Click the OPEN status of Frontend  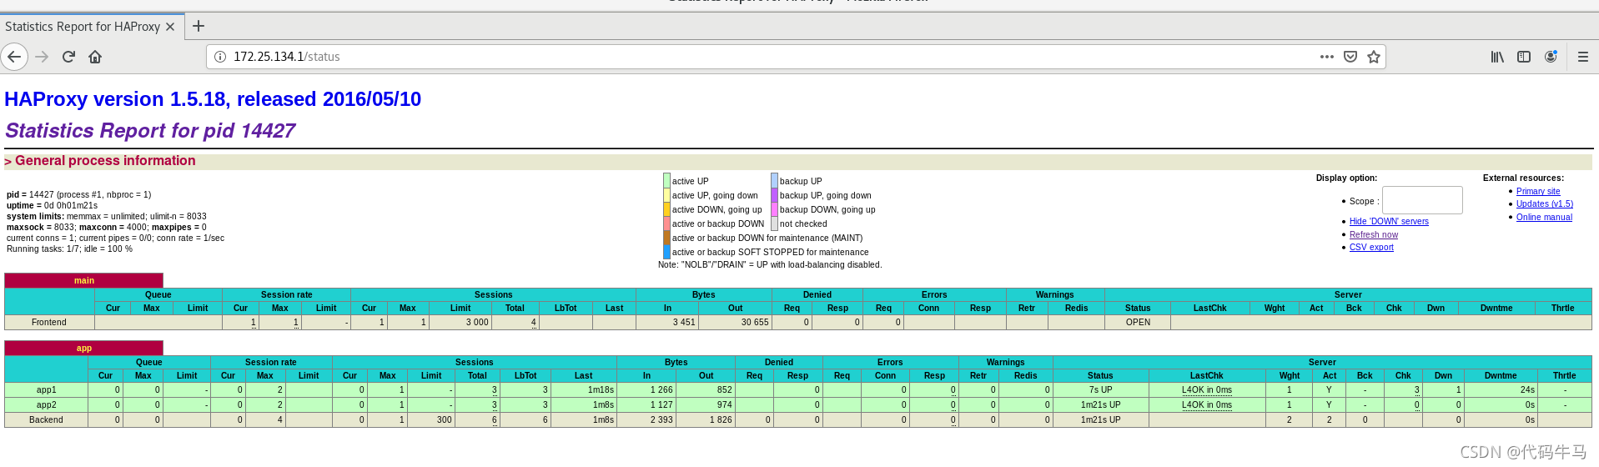1138,322
